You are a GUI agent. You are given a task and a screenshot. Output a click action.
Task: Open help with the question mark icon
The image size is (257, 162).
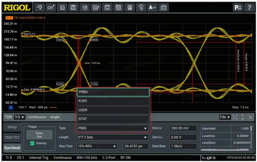click(x=249, y=8)
